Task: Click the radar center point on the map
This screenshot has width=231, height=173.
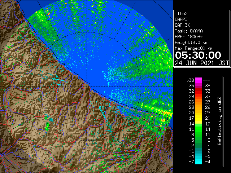Action: (87, 86)
